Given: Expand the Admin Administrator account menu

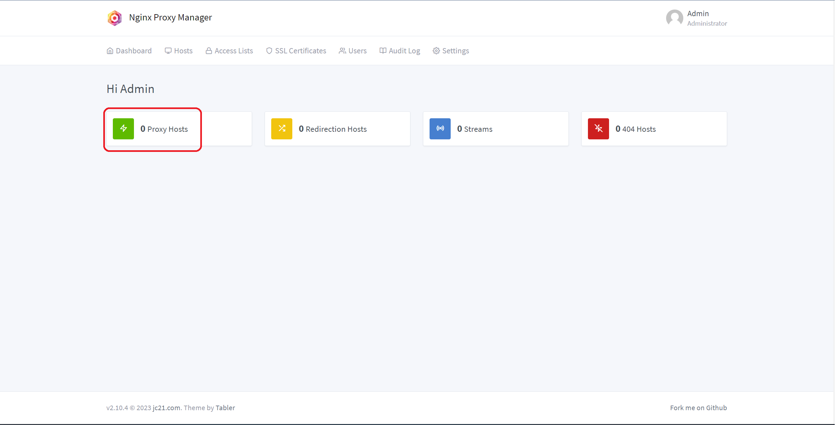Looking at the screenshot, I should pos(707,18).
